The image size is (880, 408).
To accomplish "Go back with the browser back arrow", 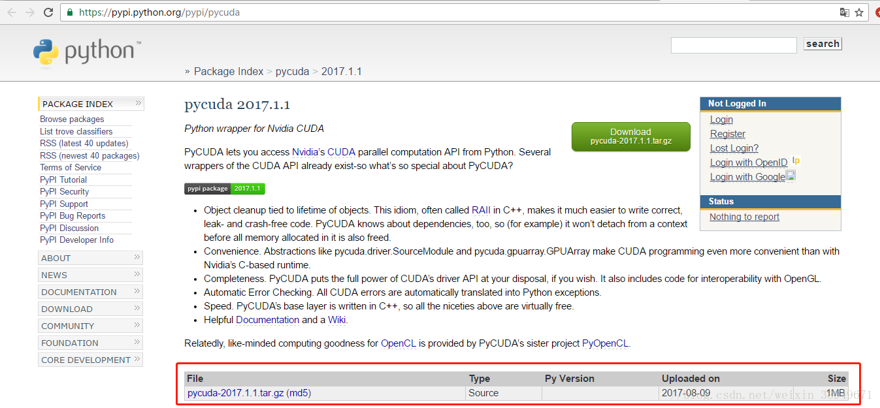I will click(x=12, y=12).
